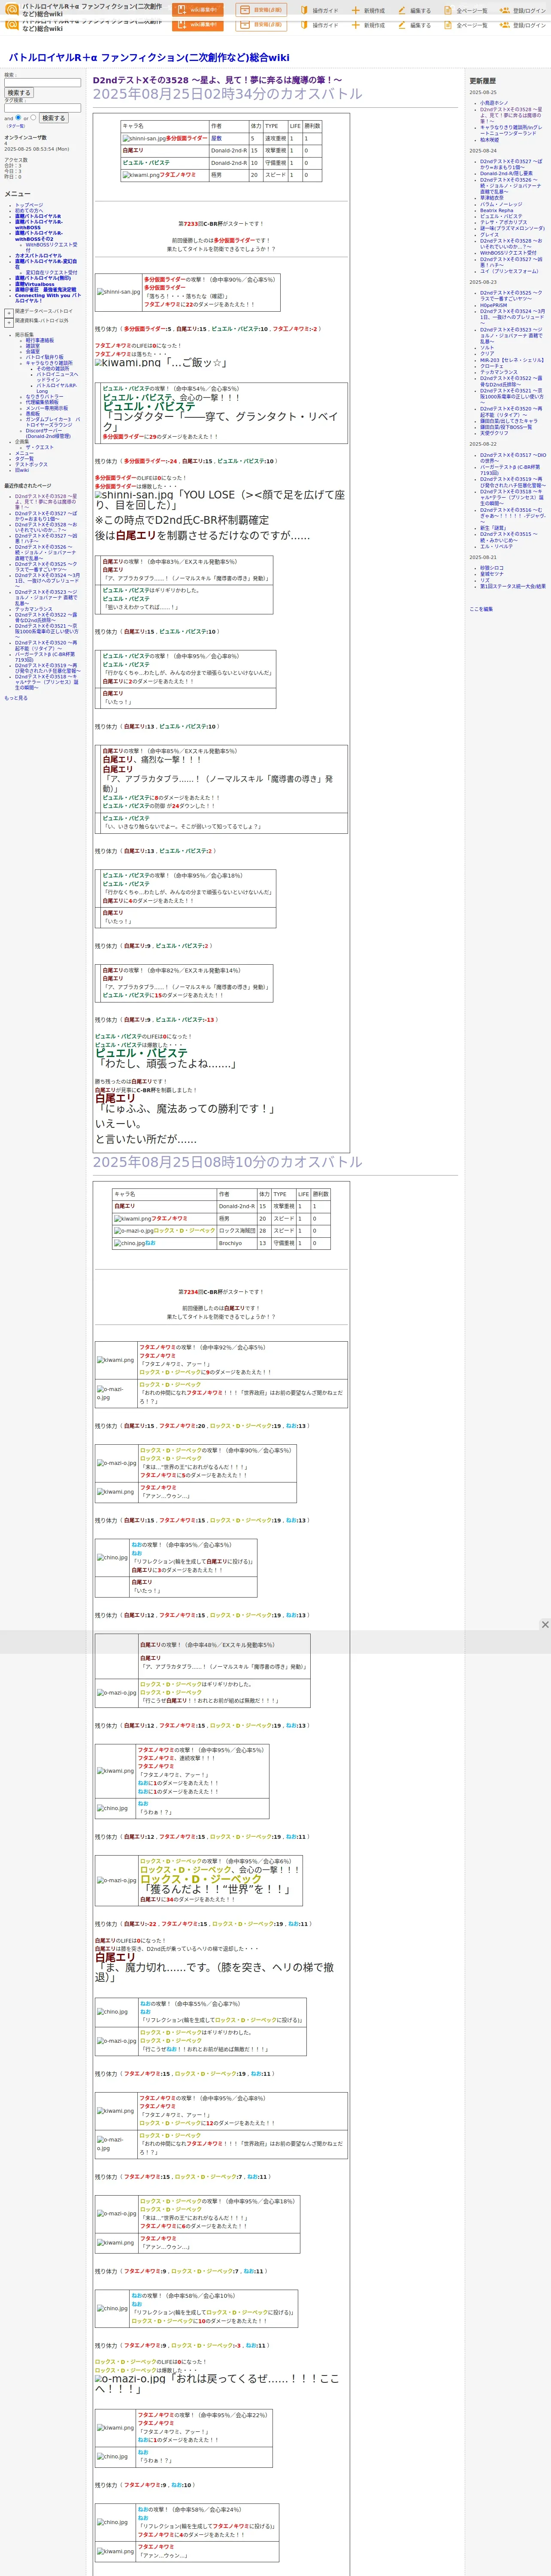Click the ロックス海賊団 author cell
Viewport: 551px width, 2576px height.
(236, 1231)
